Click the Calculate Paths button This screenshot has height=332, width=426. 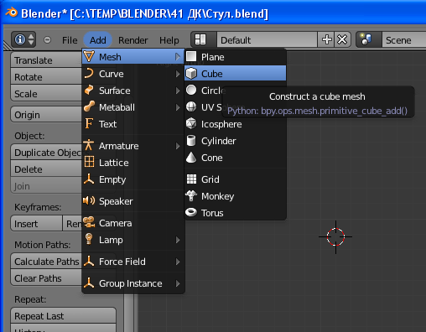coord(46,262)
